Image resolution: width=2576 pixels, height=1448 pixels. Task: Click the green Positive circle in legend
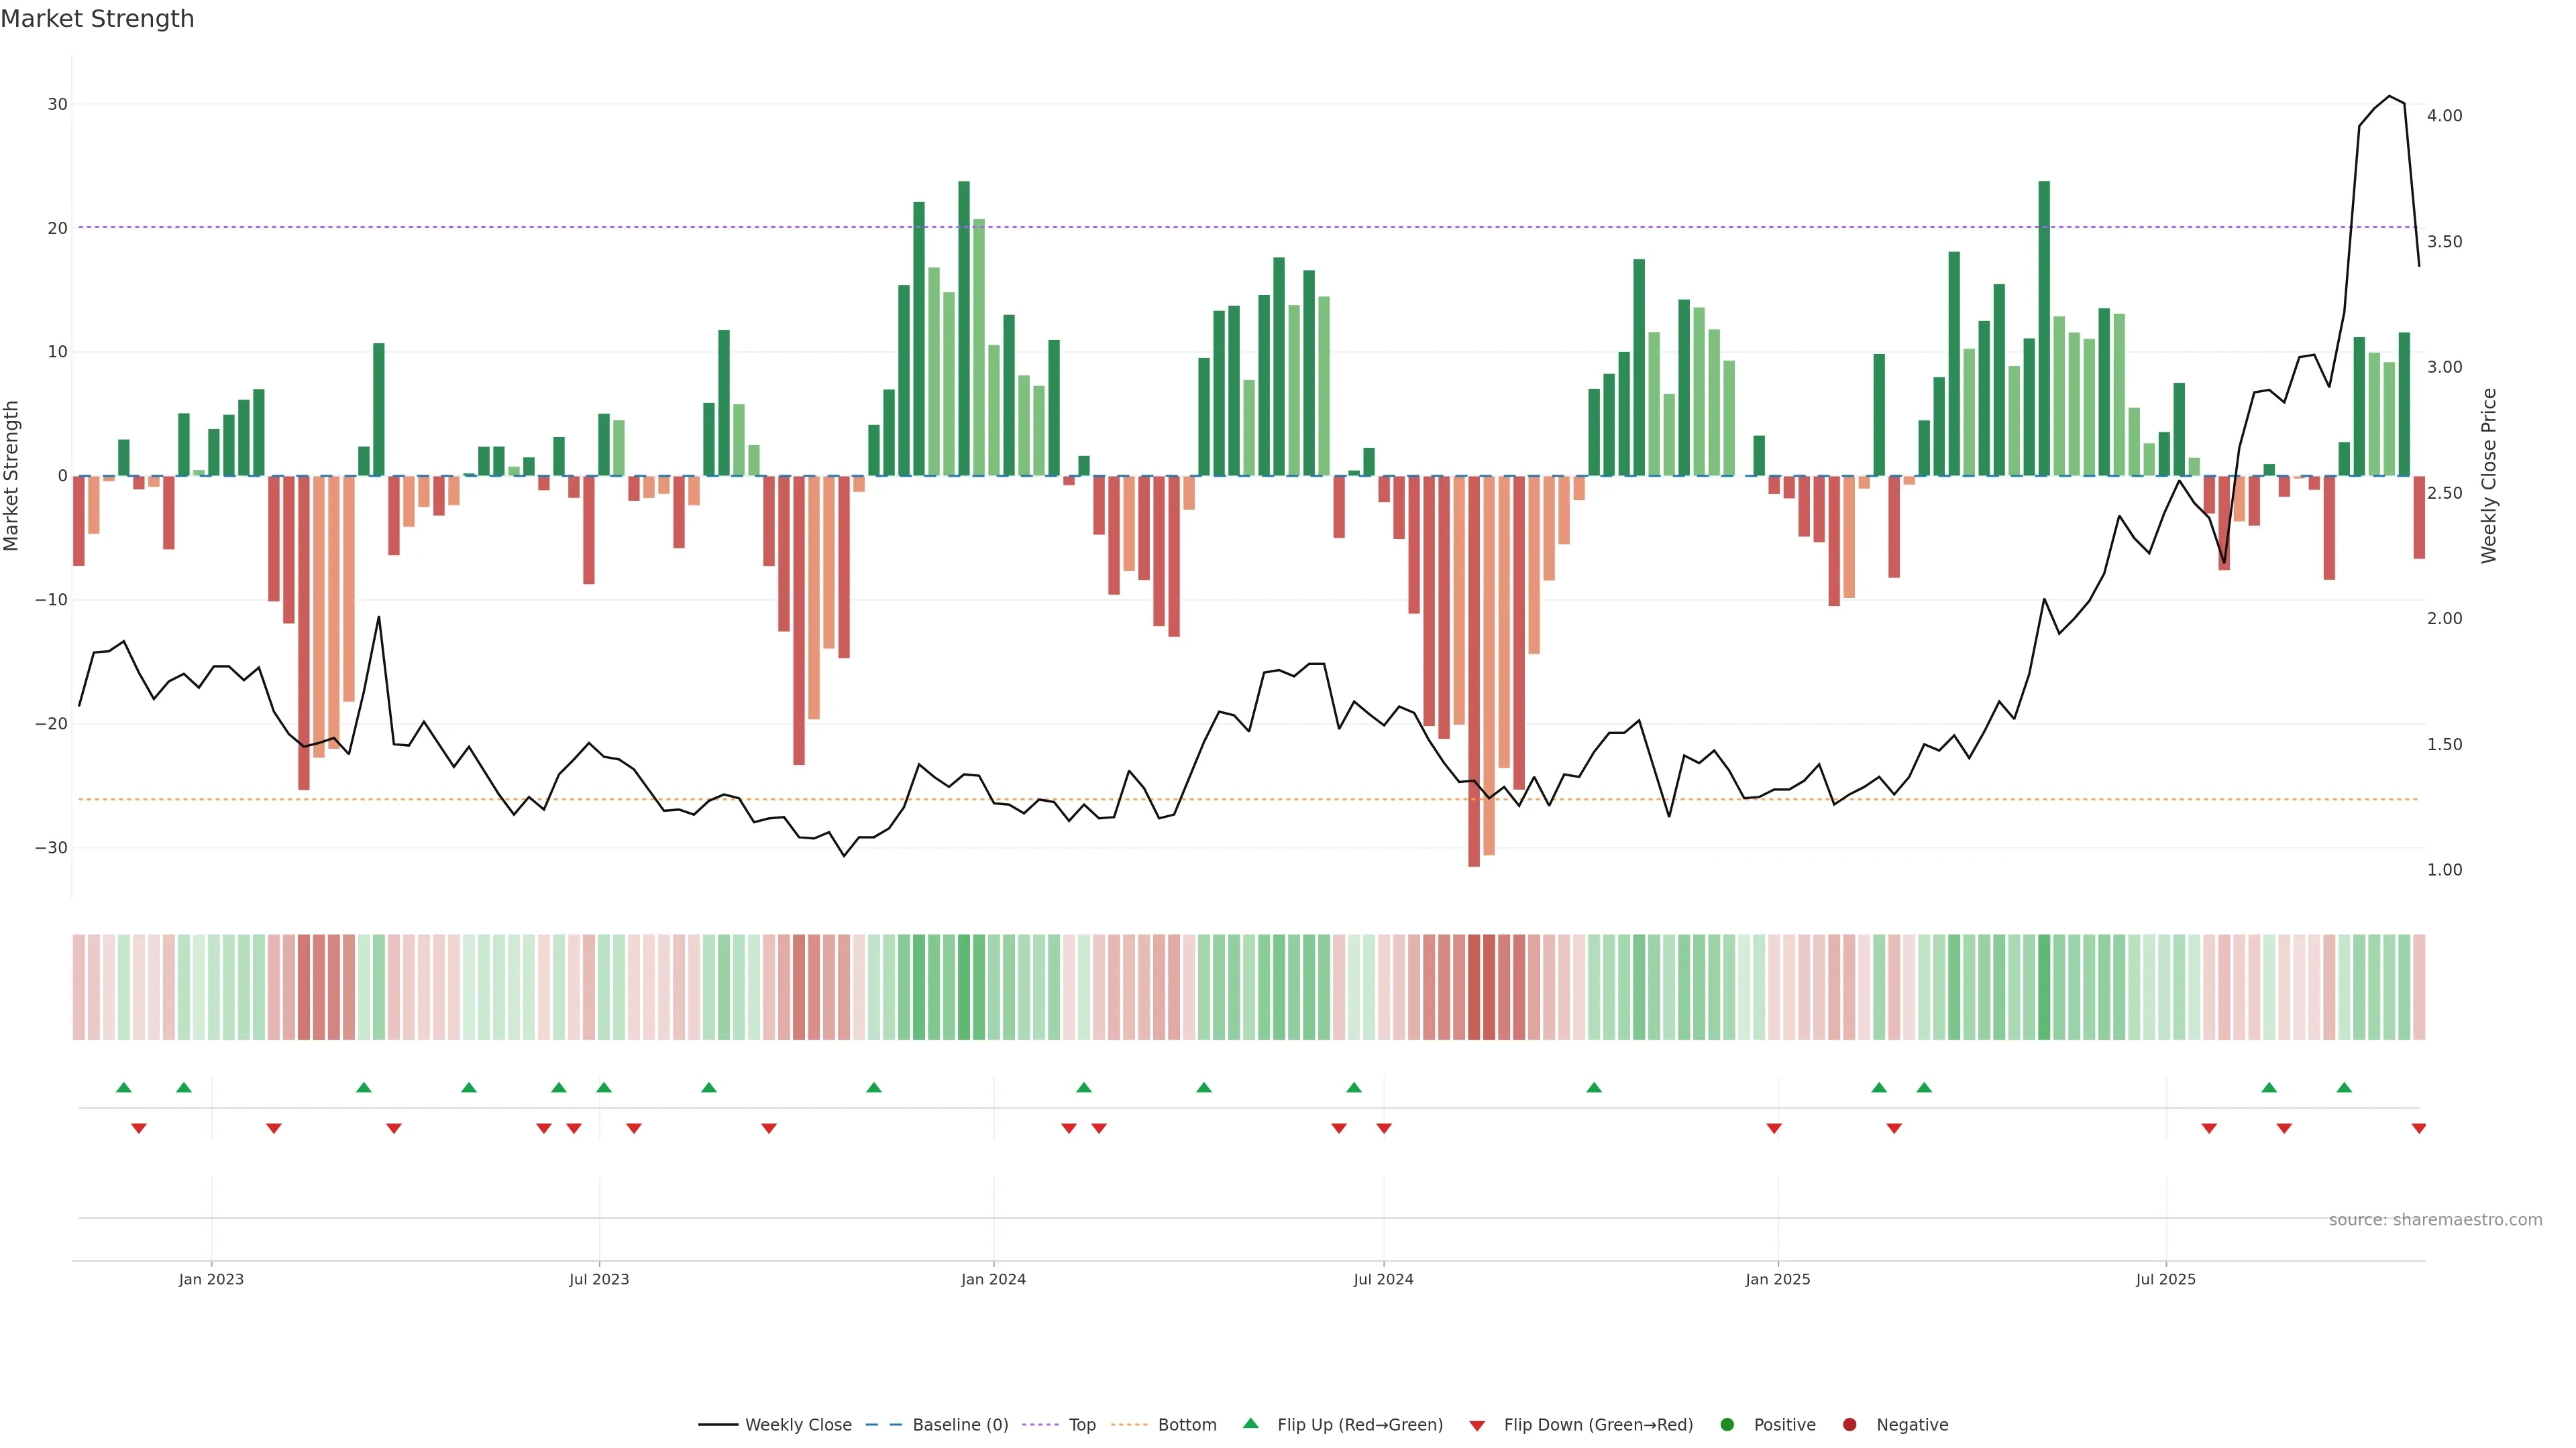pos(1726,1425)
